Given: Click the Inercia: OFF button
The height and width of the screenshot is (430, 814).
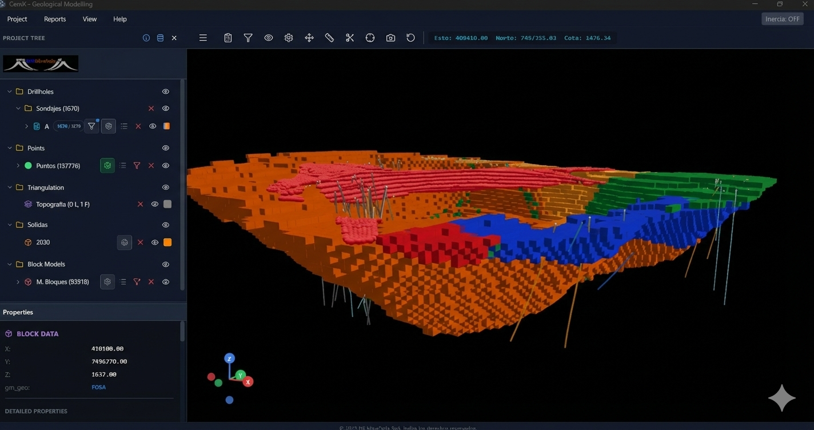Looking at the screenshot, I should coord(782,19).
